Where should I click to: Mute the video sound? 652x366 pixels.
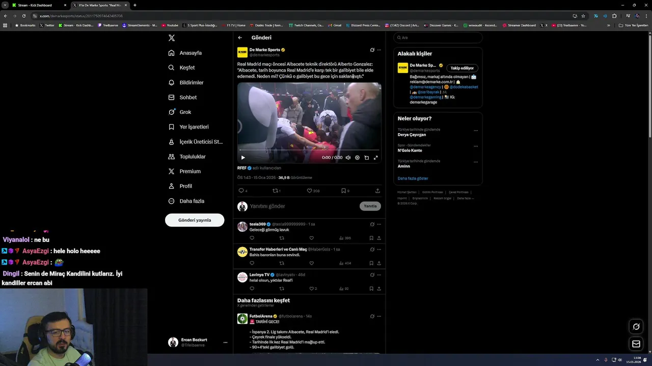point(348,158)
